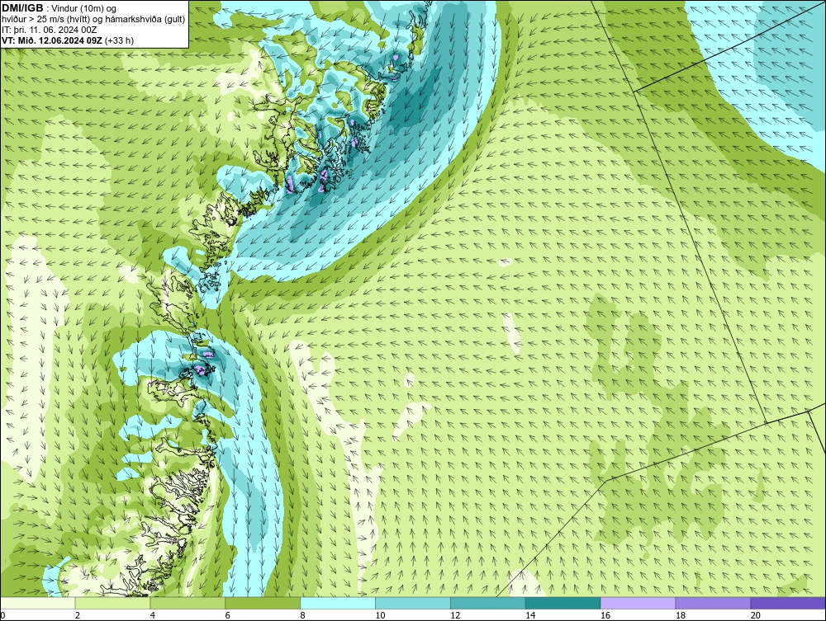
Task: Click the legend scale label "4"
Action: [x=152, y=615]
